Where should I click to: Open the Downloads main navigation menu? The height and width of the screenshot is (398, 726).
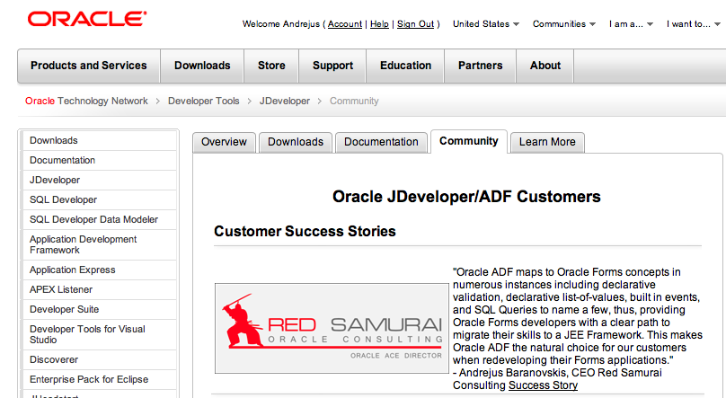(202, 66)
